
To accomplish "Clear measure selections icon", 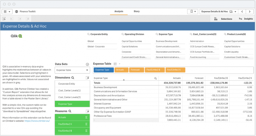I will pos(87,111).
